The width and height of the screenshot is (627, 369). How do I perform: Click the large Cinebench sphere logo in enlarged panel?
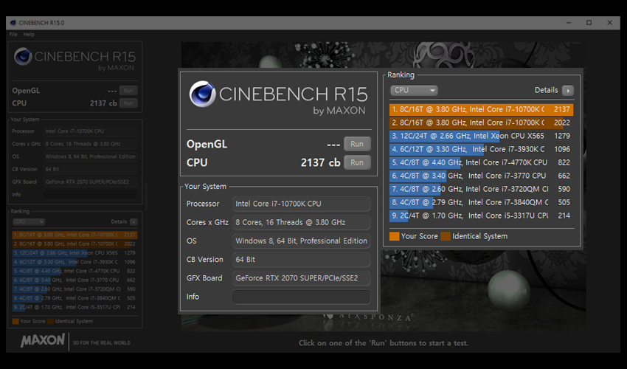pyautogui.click(x=202, y=94)
